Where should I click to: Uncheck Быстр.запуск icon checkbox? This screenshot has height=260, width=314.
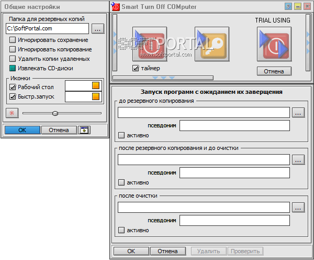pos(13,96)
